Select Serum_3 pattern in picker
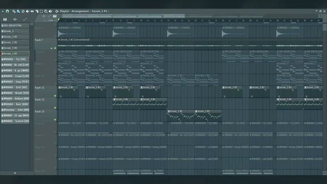Image resolution: width=327 pixels, height=184 pixels. click(15, 31)
